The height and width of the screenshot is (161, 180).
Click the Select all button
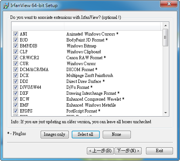(x=86, y=134)
